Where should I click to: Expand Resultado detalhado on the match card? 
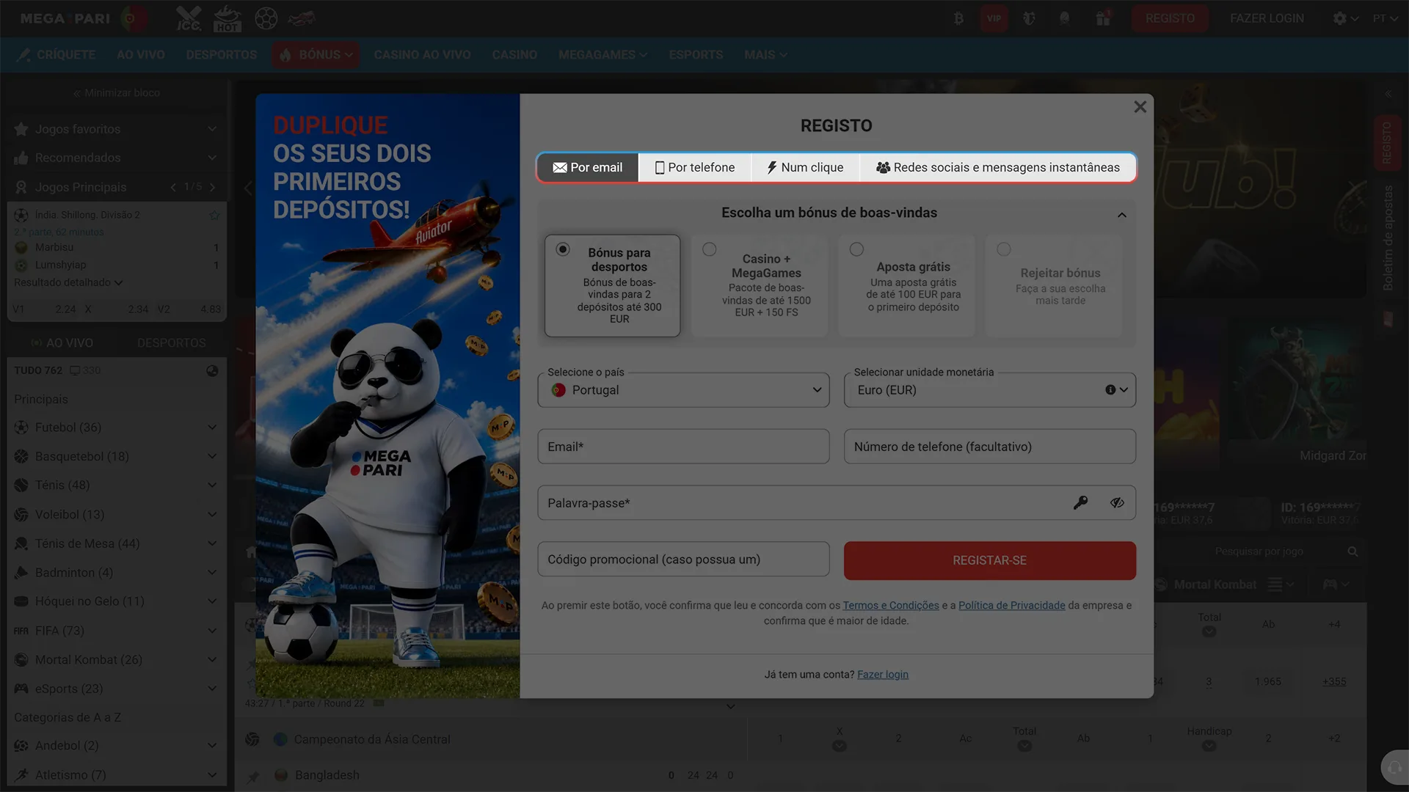pos(68,282)
